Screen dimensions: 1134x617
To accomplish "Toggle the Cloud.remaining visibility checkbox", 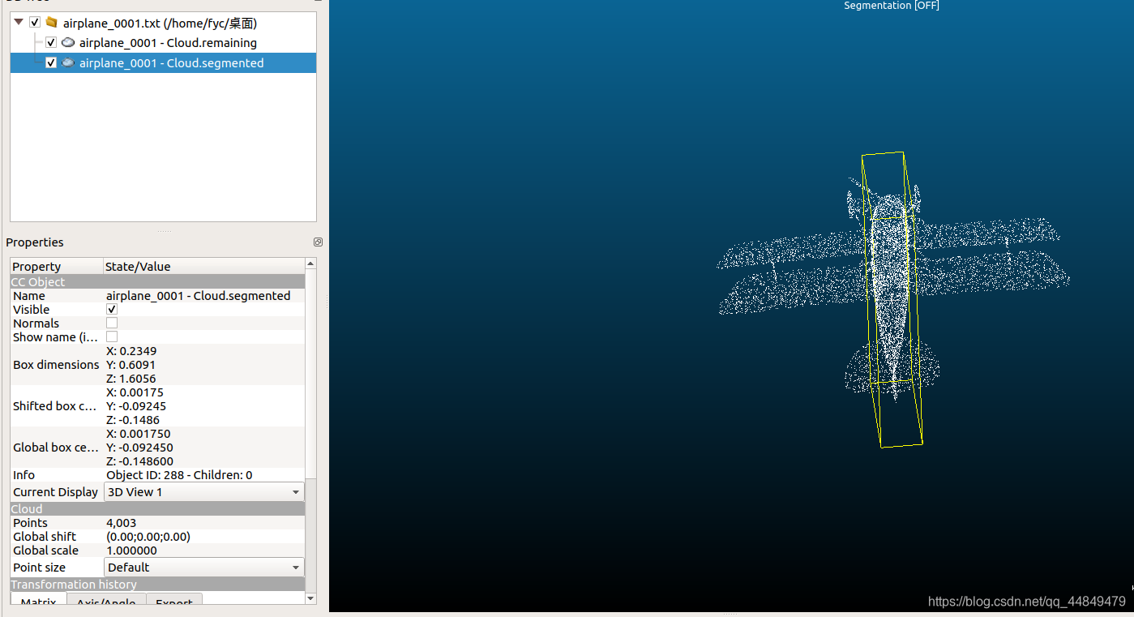I will pyautogui.click(x=51, y=42).
